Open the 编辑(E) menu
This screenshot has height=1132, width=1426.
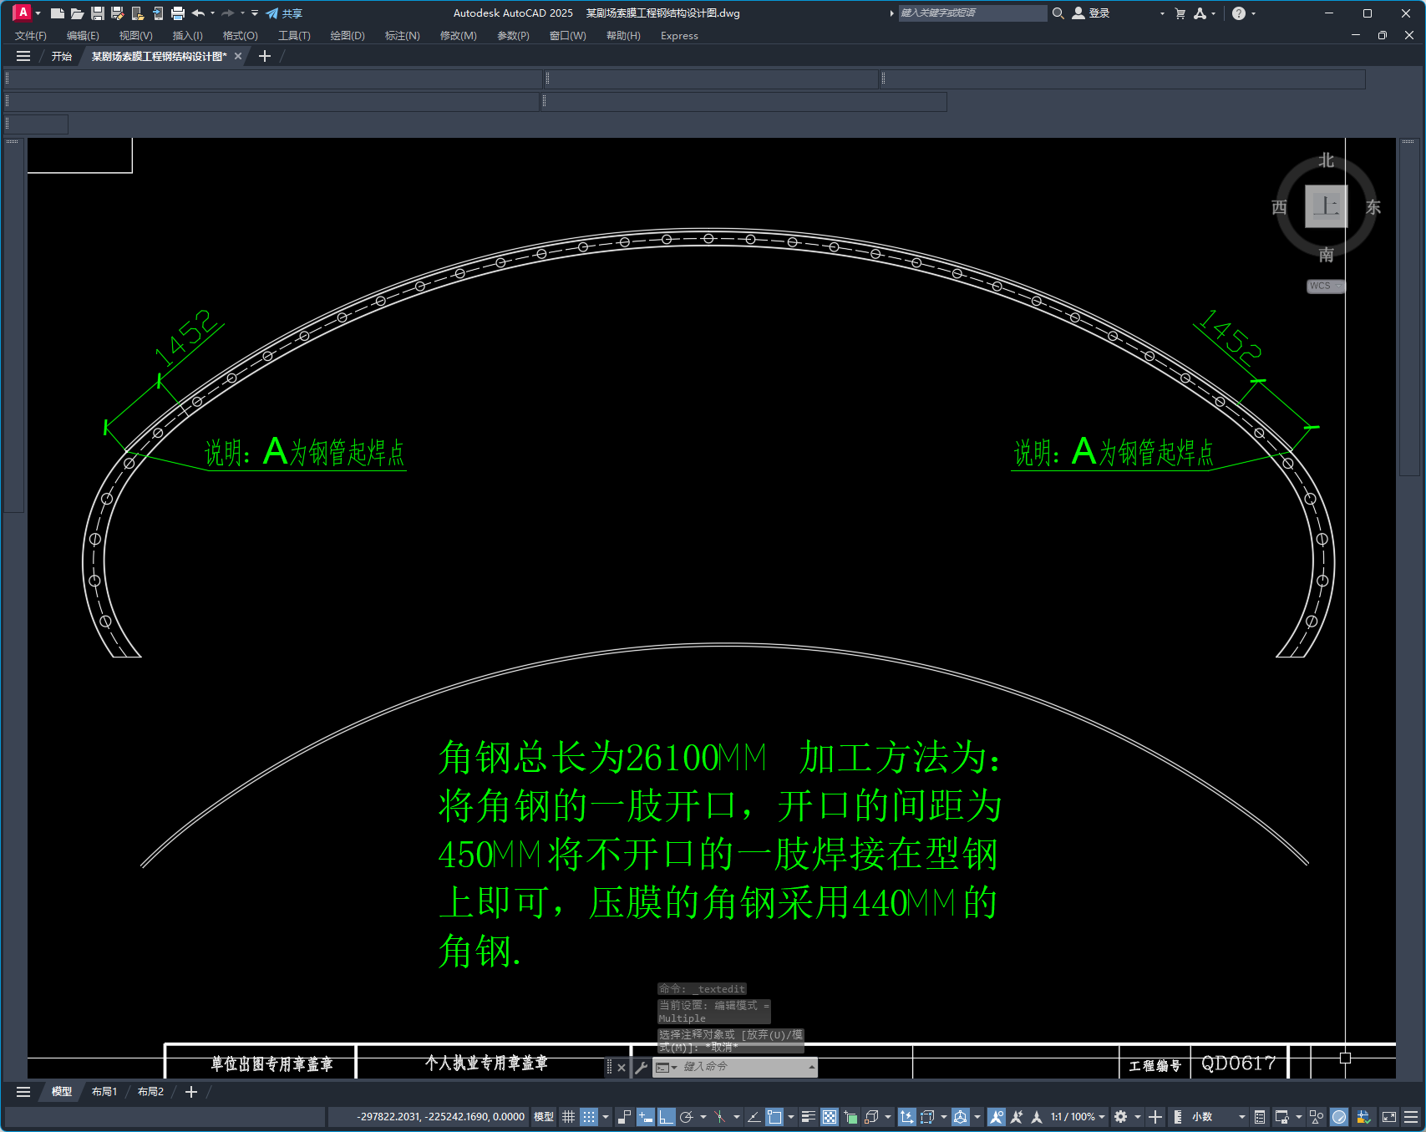point(83,36)
